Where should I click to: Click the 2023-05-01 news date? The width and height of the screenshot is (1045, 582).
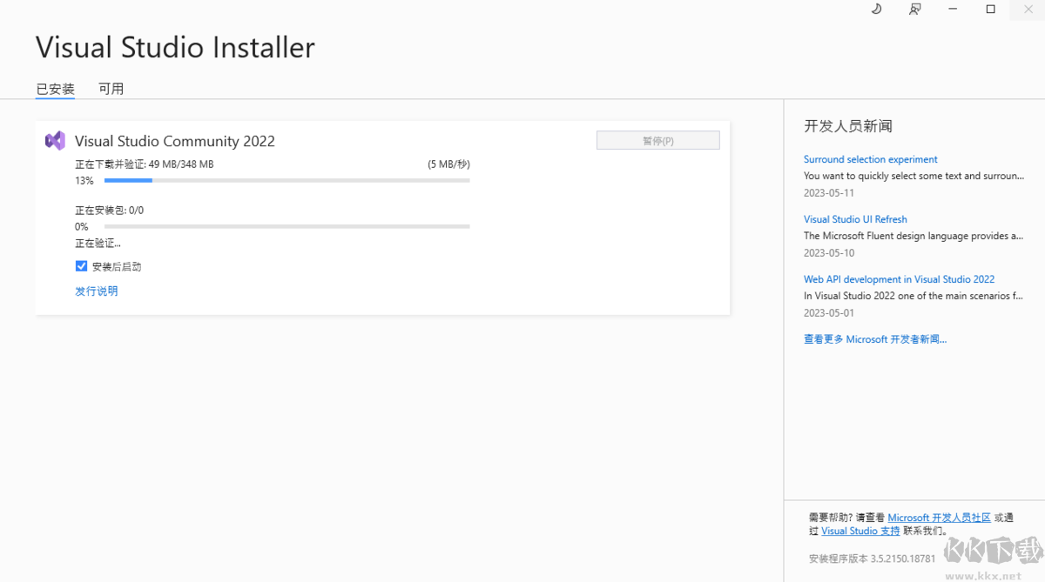[829, 312]
